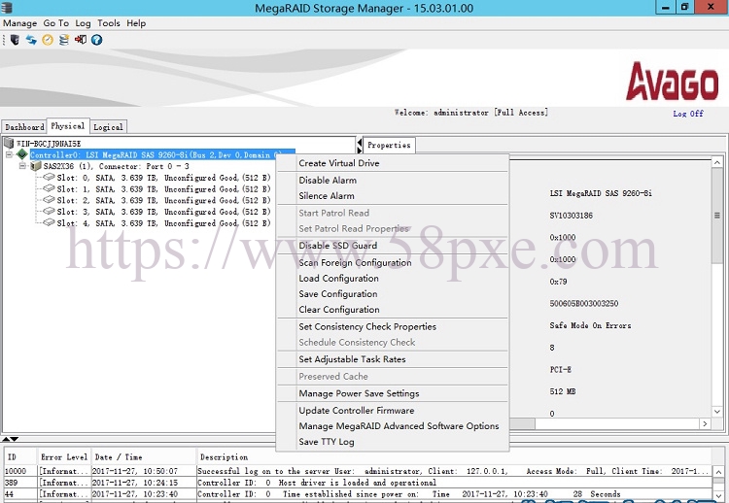729x503 pixels.
Task: Click the splitter collapse arrows beside Properties
Action: pos(359,145)
